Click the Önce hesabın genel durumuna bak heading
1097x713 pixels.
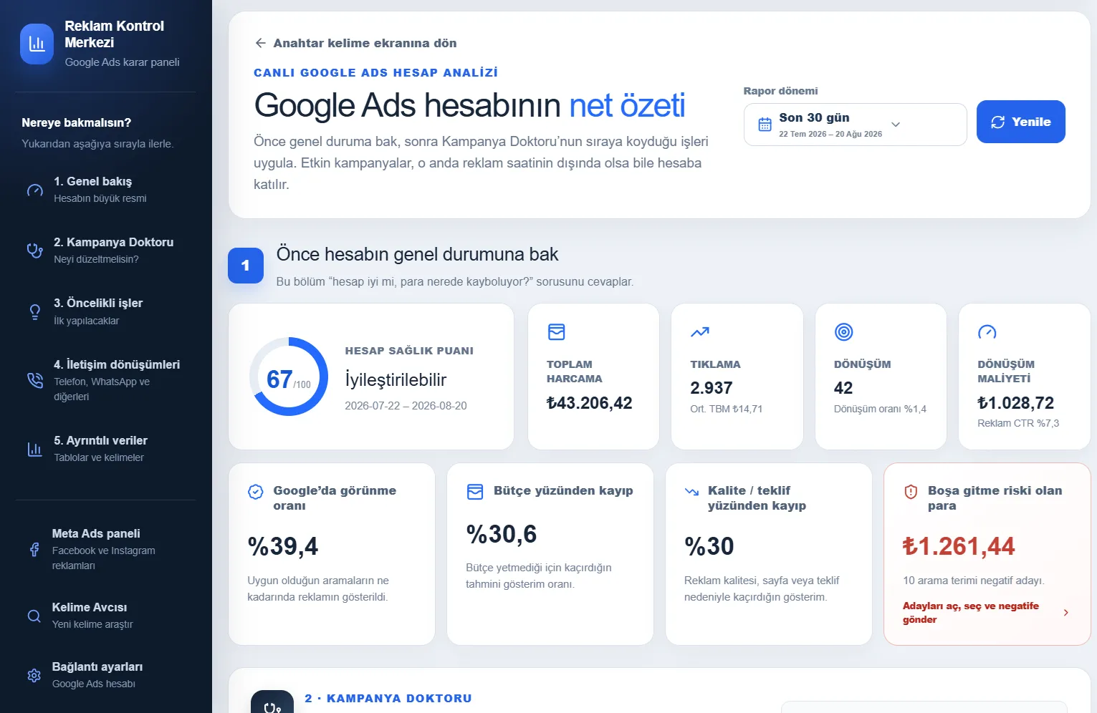coord(417,255)
